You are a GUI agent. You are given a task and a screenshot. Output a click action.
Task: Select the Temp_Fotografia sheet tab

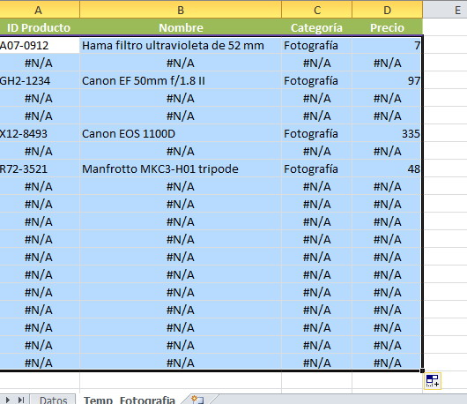[x=130, y=400]
